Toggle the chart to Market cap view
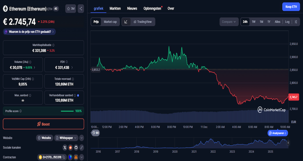The image size is (303, 161). [x=110, y=22]
